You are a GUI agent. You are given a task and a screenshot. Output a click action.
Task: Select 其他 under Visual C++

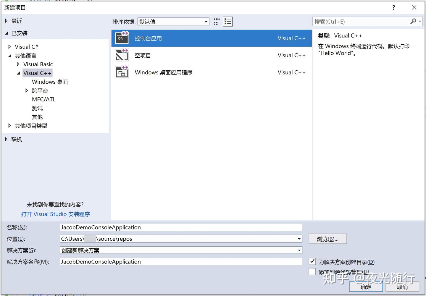[x=37, y=117]
